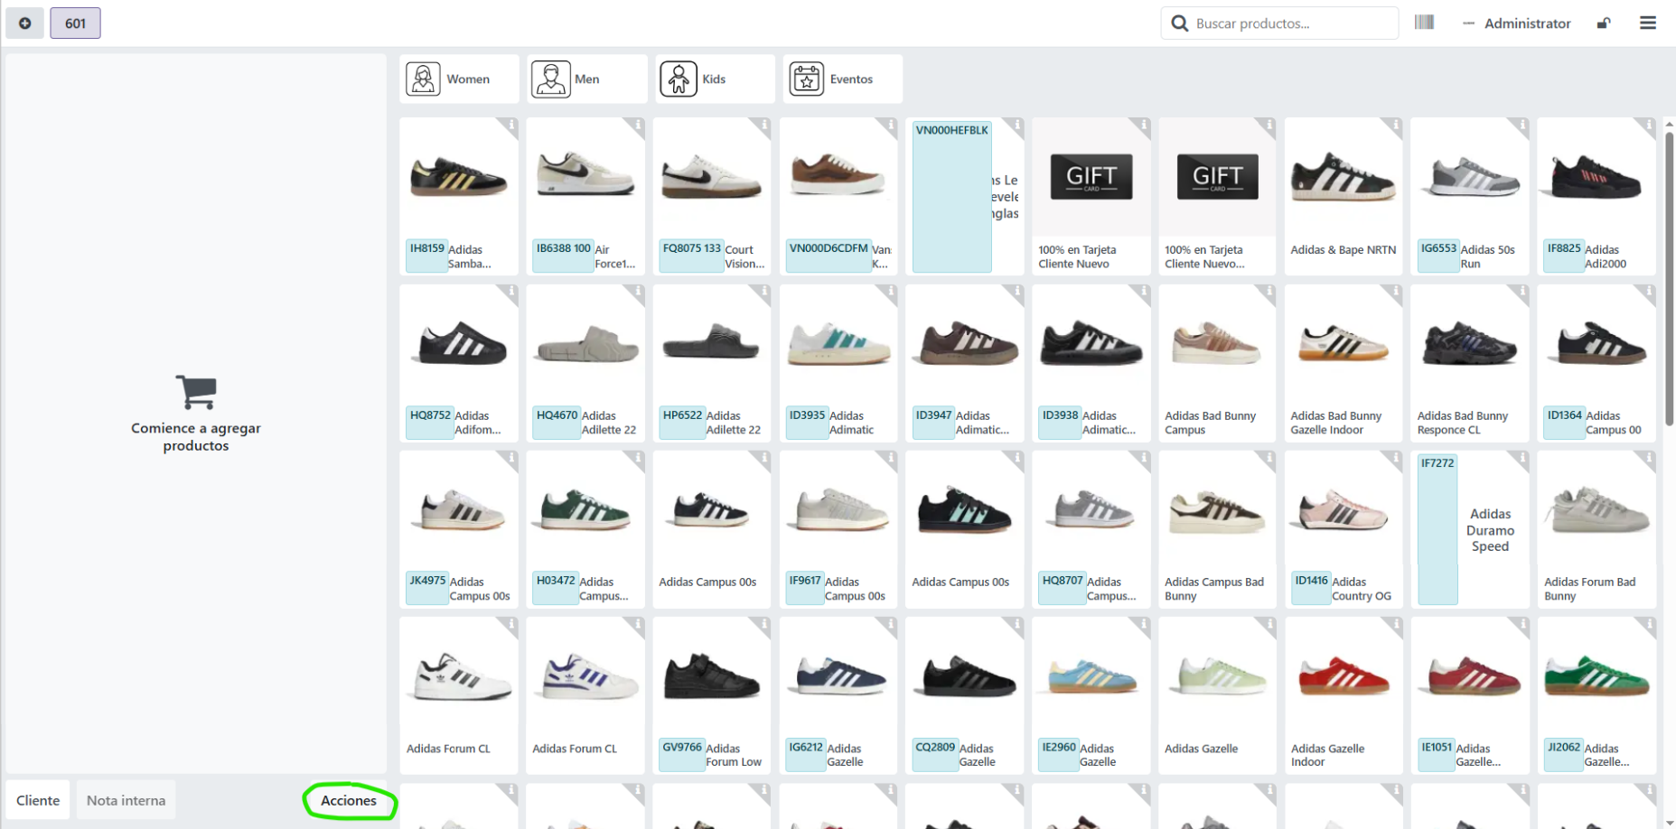Add Adidas Gazelle JI2062 product
The image size is (1676, 829).
[x=1596, y=695]
